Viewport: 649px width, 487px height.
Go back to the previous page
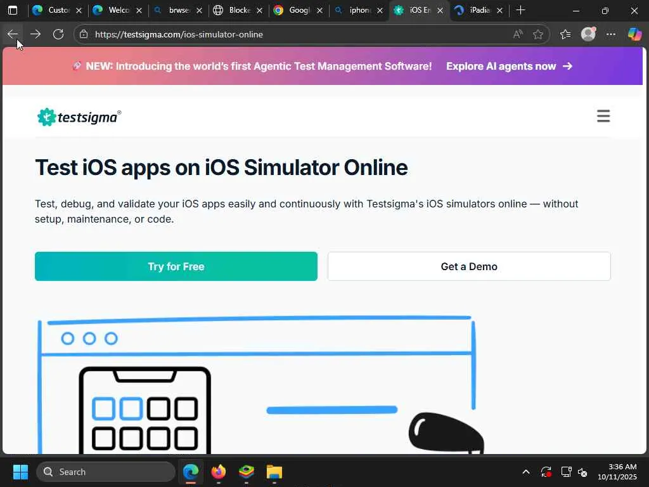(13, 34)
